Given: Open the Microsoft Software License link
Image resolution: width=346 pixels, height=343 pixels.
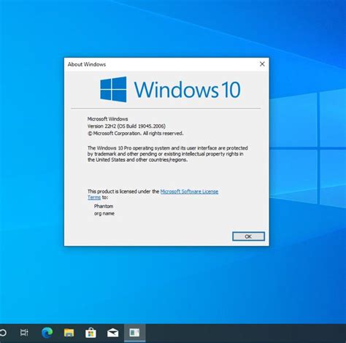Looking at the screenshot, I should [x=189, y=191].
